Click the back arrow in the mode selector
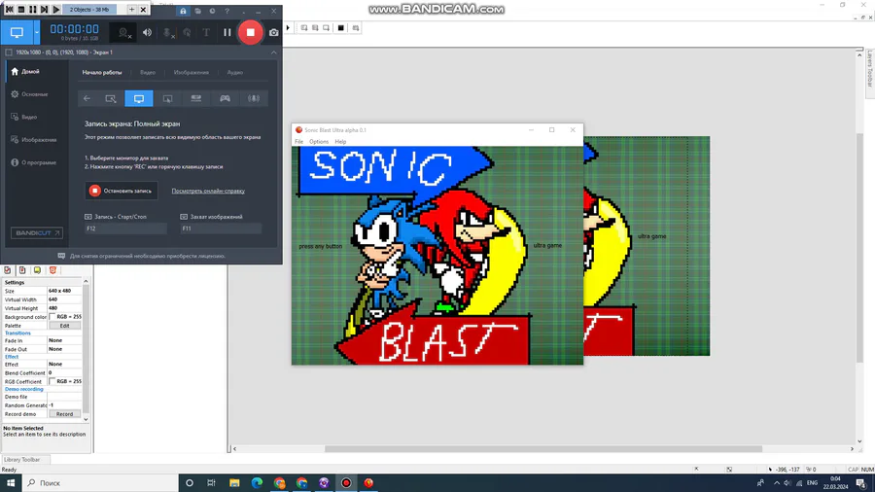The image size is (875, 492). 87,99
